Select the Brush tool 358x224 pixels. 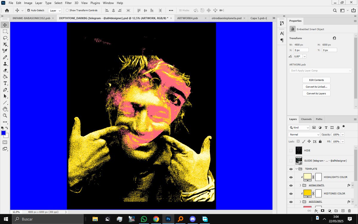click(5, 57)
